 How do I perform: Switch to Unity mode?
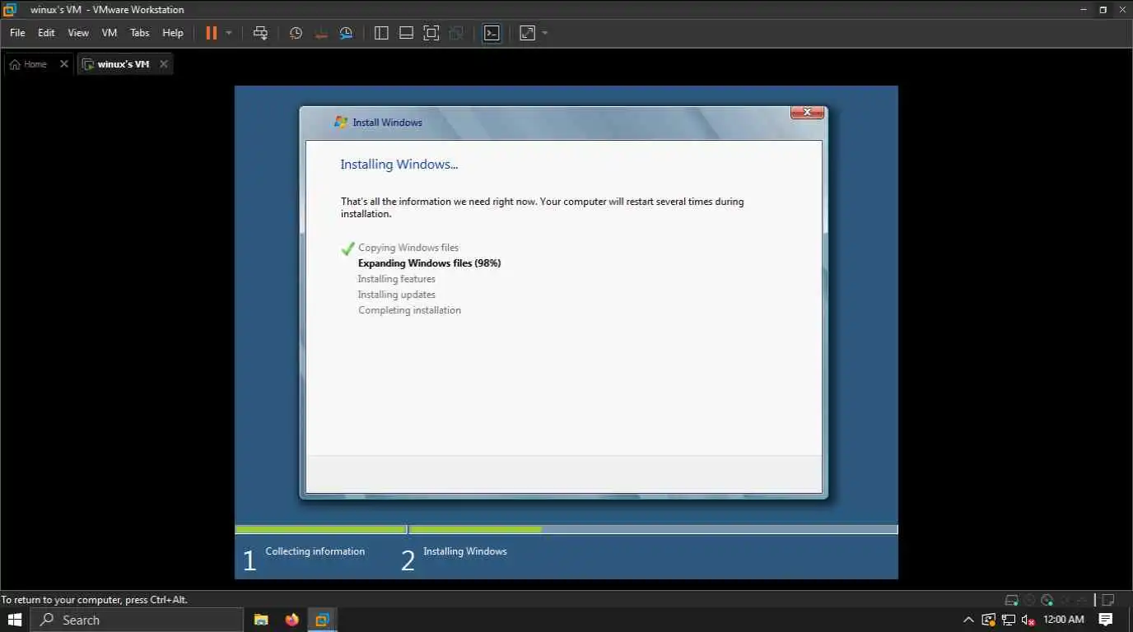click(x=456, y=33)
